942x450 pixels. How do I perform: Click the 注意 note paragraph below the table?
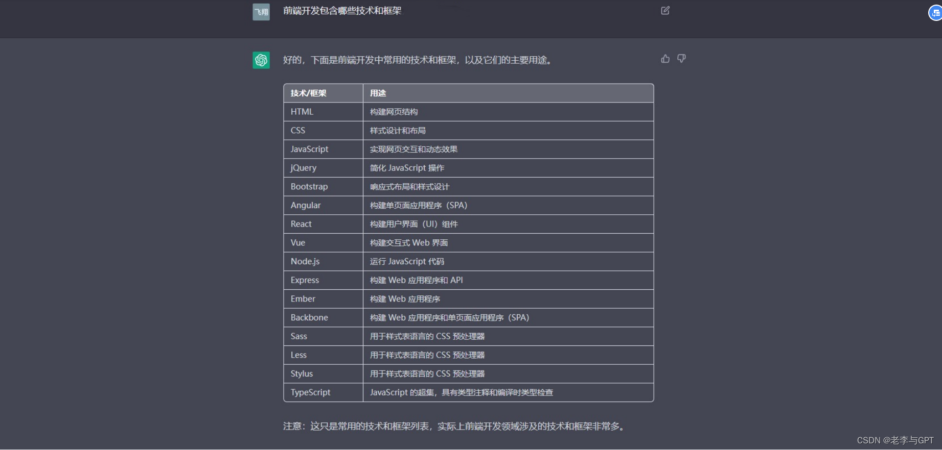(455, 427)
